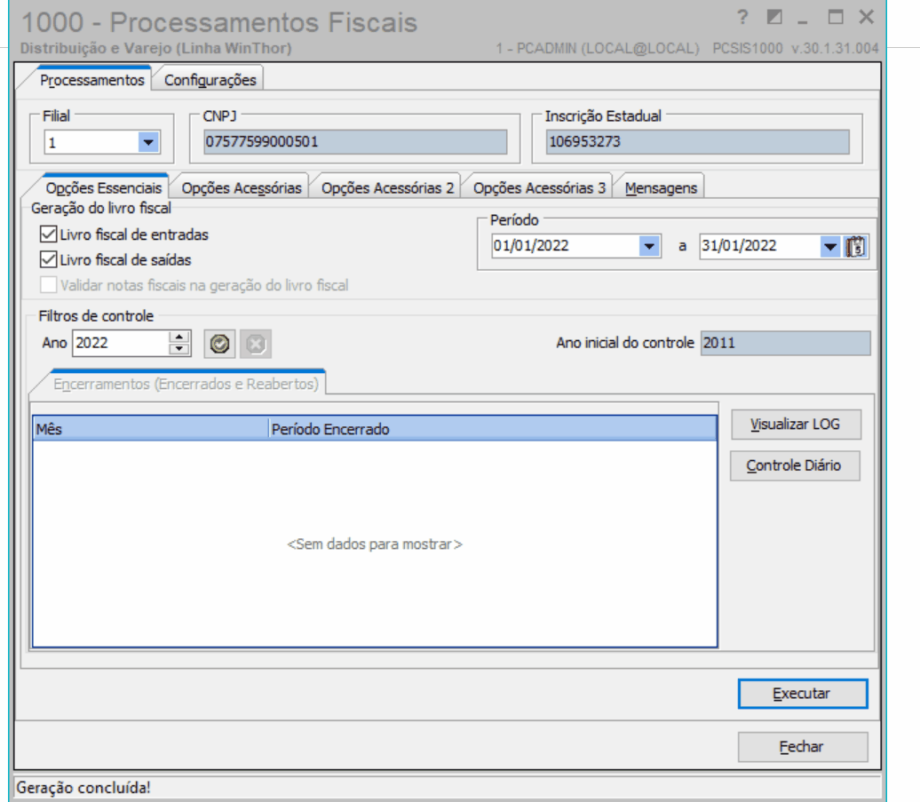Open the Opções Acessórias tab
Image resolution: width=920 pixels, height=802 pixels.
coord(242,188)
